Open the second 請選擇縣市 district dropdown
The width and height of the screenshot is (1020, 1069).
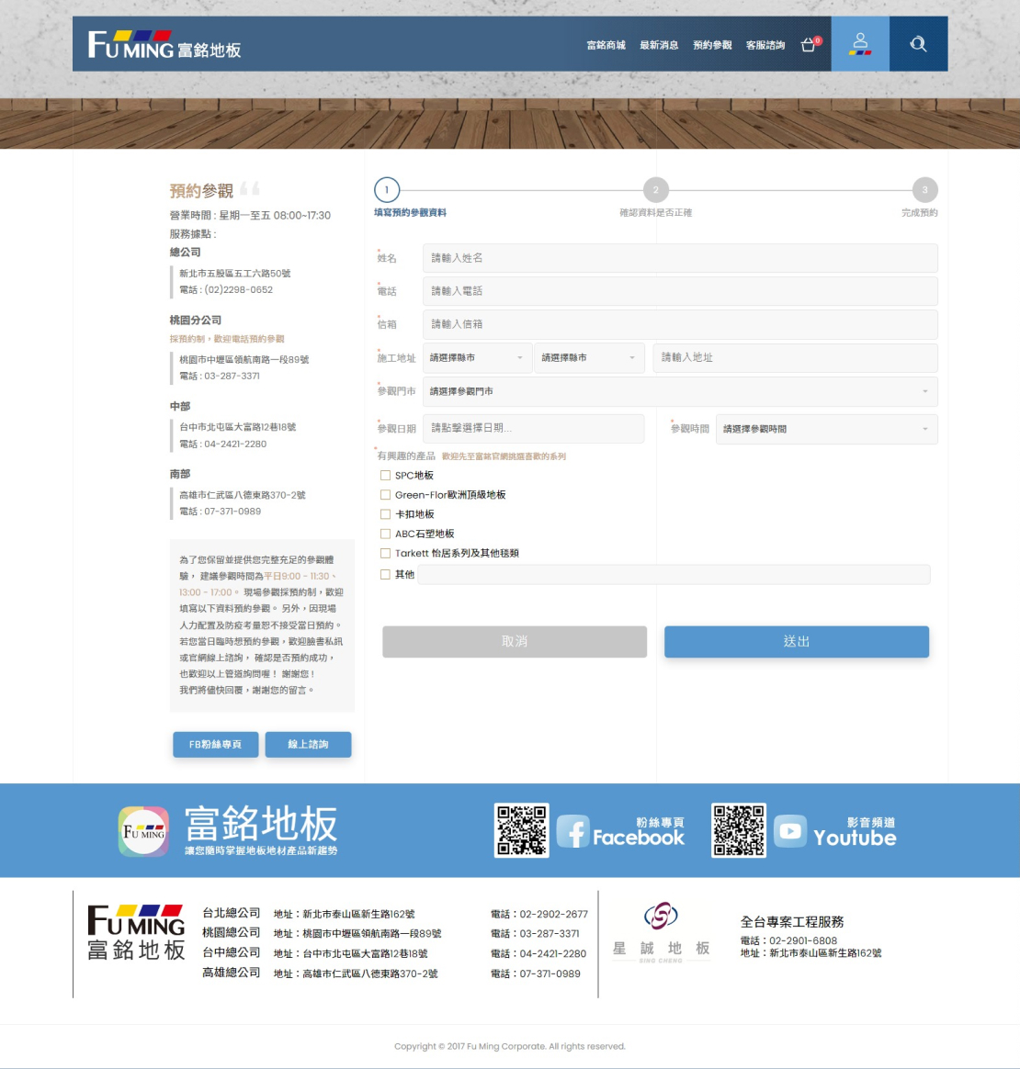pos(589,358)
